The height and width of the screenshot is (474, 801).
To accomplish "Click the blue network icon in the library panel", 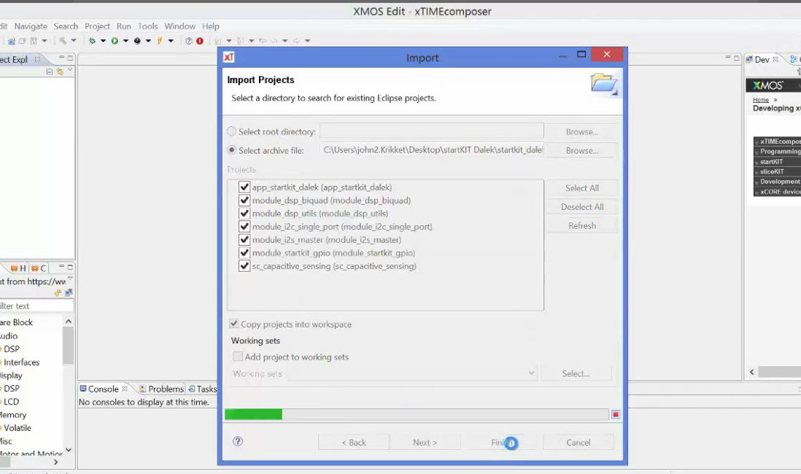I will pyautogui.click(x=68, y=292).
